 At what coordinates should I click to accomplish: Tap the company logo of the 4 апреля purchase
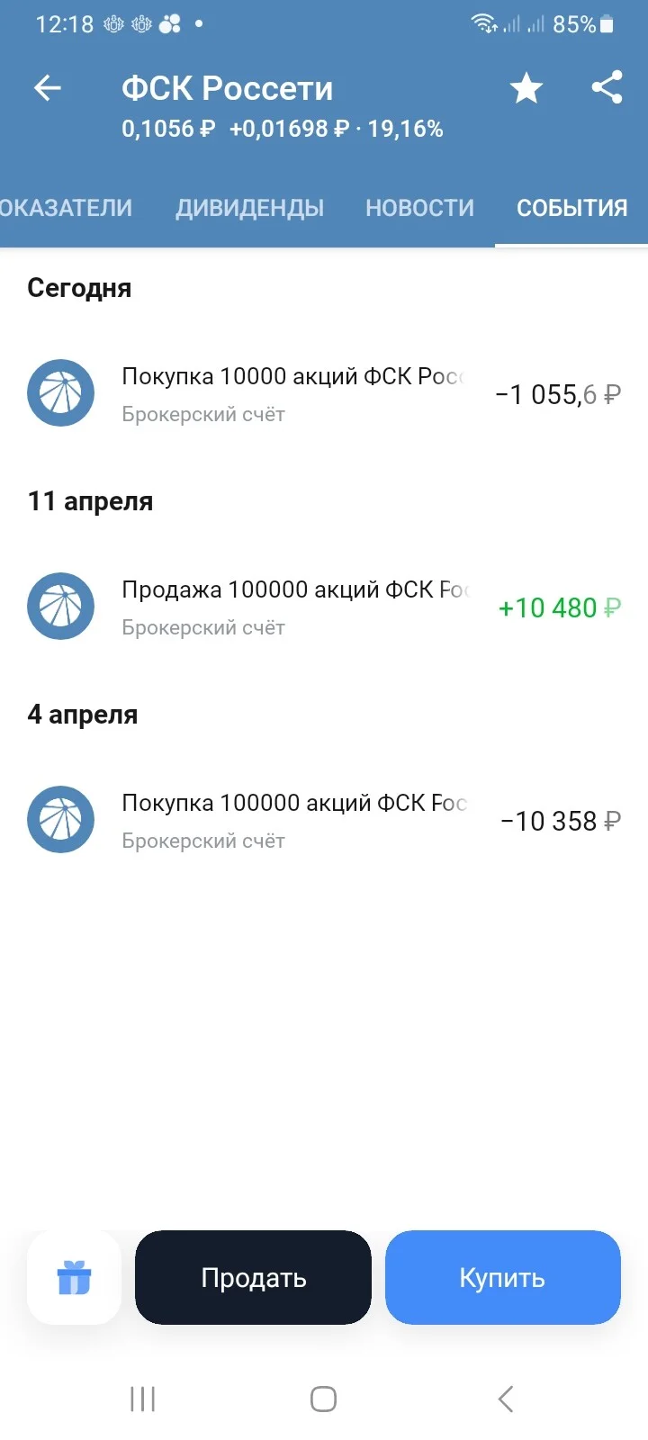pyautogui.click(x=60, y=820)
